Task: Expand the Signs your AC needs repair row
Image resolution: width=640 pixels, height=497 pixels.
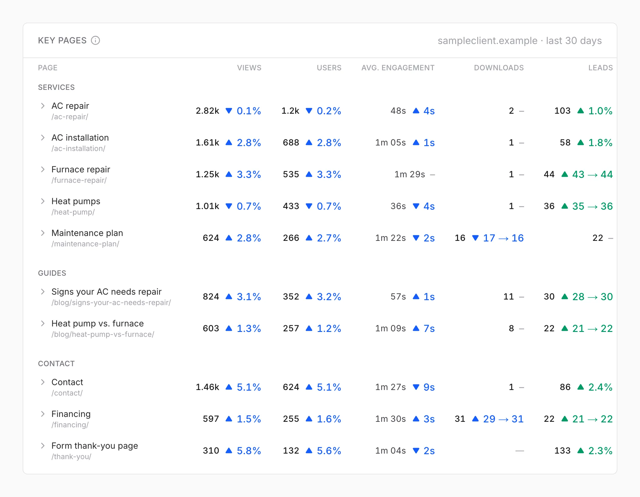Action: click(43, 292)
